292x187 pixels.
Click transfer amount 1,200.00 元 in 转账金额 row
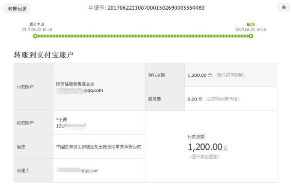tap(200, 75)
